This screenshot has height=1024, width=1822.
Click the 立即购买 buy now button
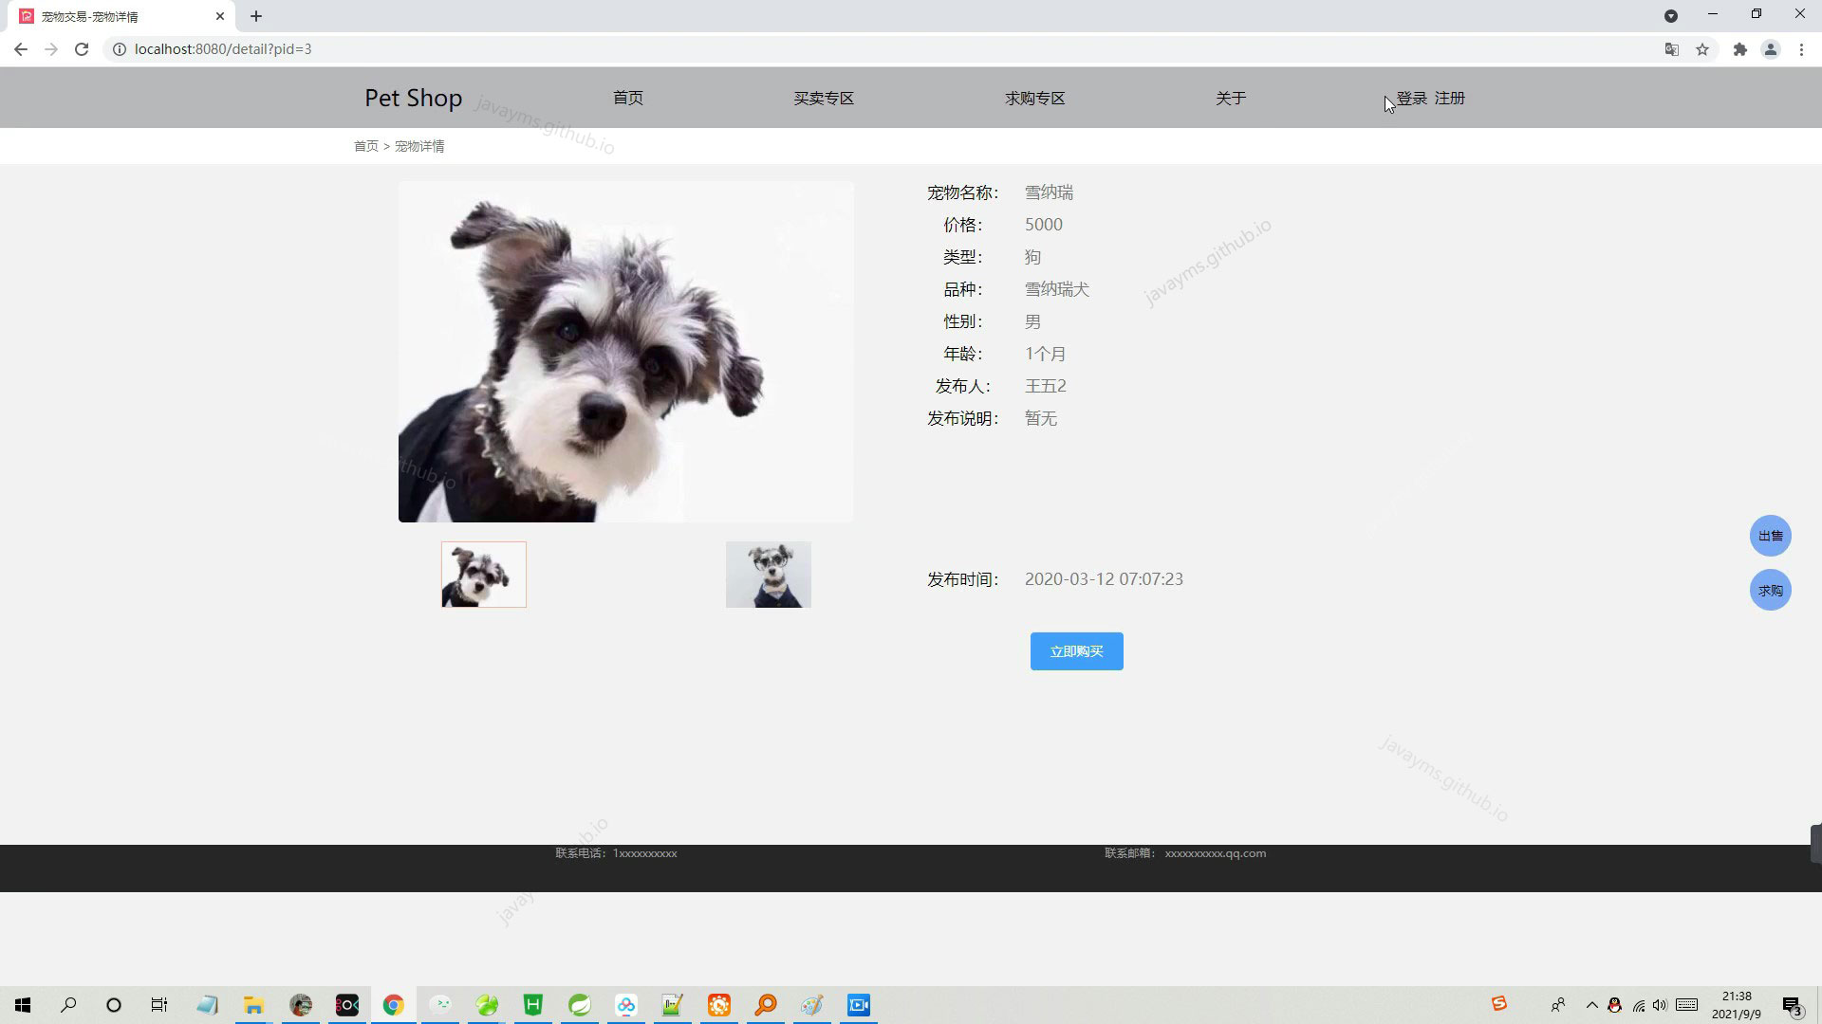(1076, 651)
